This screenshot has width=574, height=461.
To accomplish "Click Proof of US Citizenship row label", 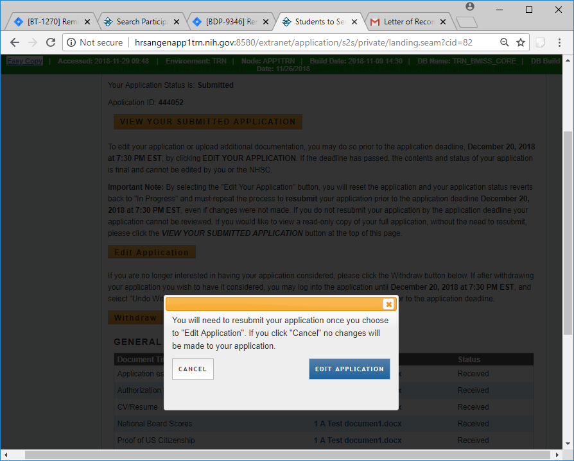I will point(156,440).
